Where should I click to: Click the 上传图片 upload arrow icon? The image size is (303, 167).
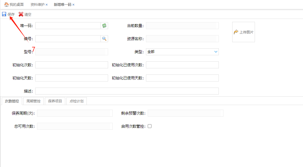click(236, 32)
